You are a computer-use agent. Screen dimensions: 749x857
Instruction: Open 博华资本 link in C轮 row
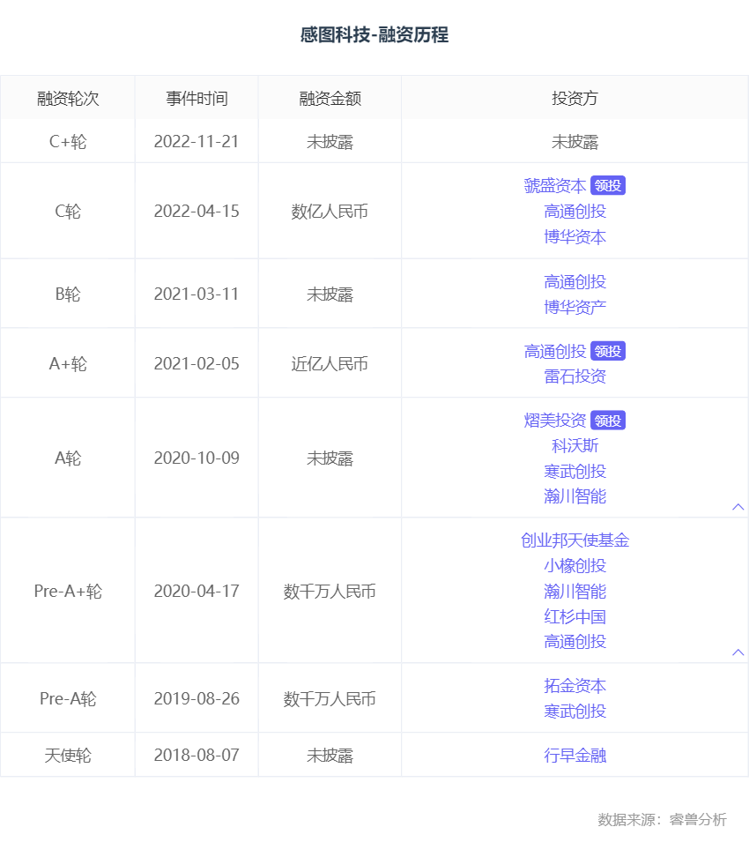pyautogui.click(x=575, y=236)
